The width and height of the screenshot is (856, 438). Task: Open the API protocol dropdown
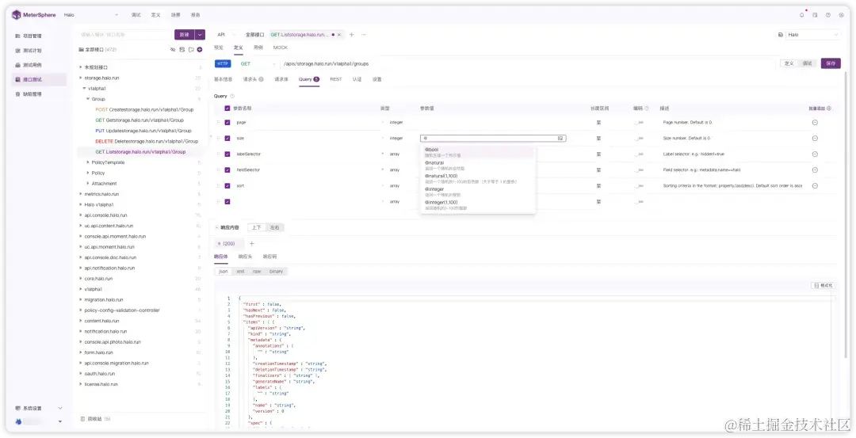[x=226, y=34]
